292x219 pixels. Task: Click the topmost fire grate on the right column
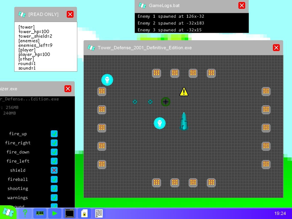pyautogui.click(x=266, y=91)
